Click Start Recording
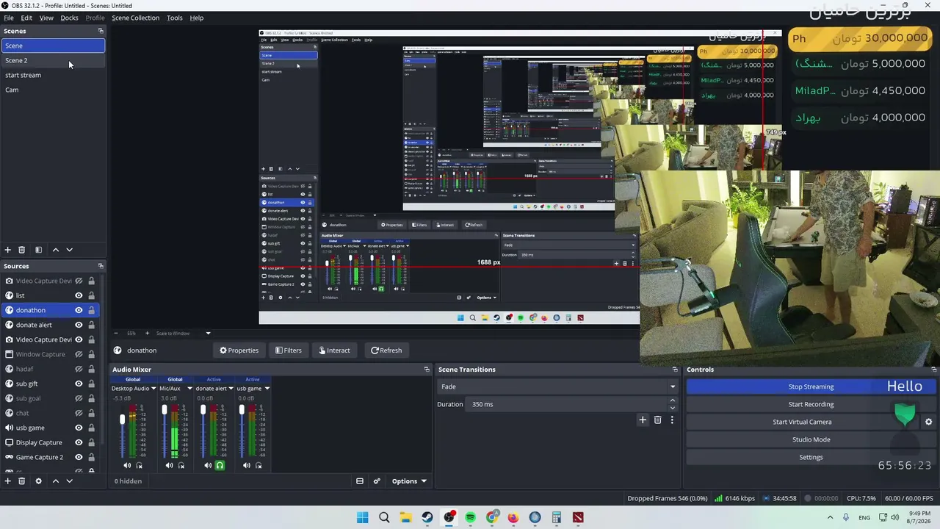 (811, 404)
